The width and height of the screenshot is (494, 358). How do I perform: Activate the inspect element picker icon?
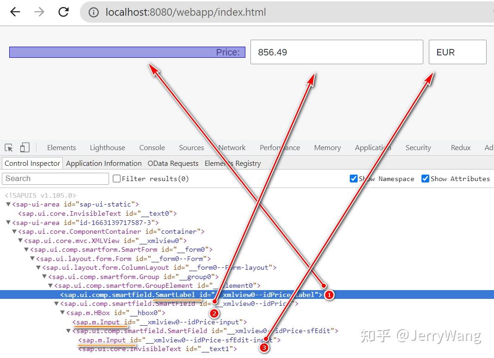[9, 148]
